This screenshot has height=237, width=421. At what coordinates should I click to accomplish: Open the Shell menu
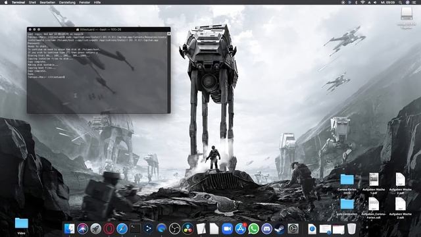coord(32,3)
